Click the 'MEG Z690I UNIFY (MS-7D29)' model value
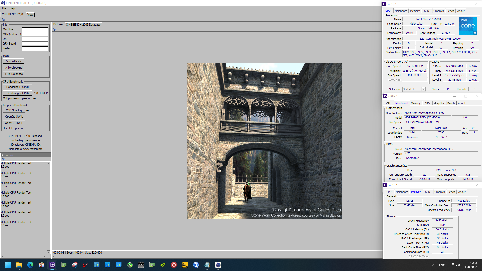Viewport: 482px width, 271px height. point(427,117)
